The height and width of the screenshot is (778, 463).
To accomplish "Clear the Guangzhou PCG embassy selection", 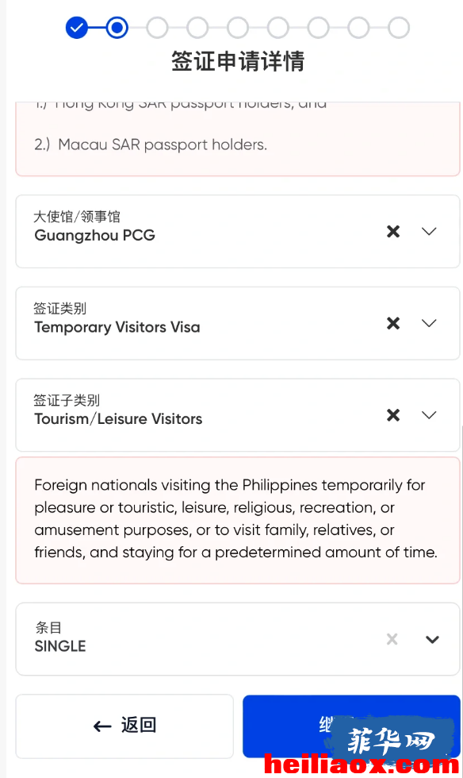I will pyautogui.click(x=393, y=231).
